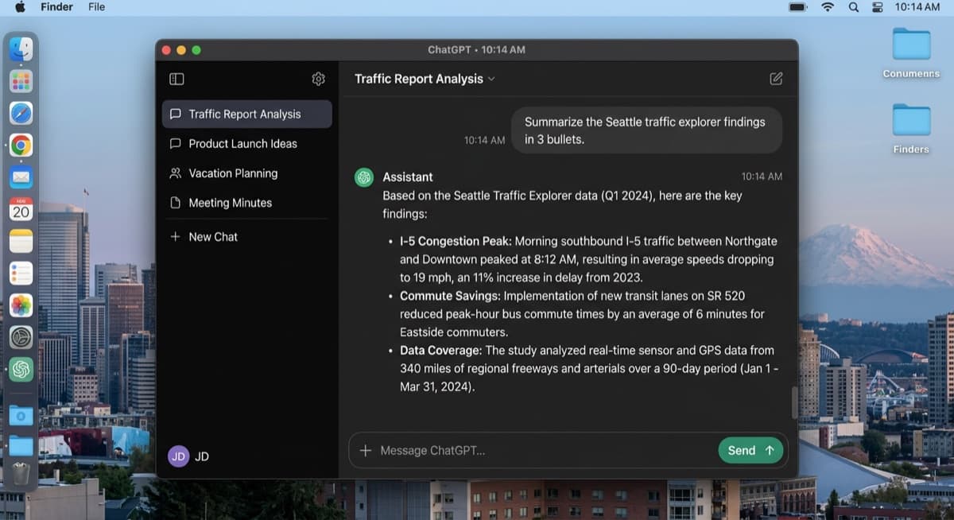Image resolution: width=954 pixels, height=520 pixels.
Task: Focus the Message ChatGPT input field
Action: 541,450
